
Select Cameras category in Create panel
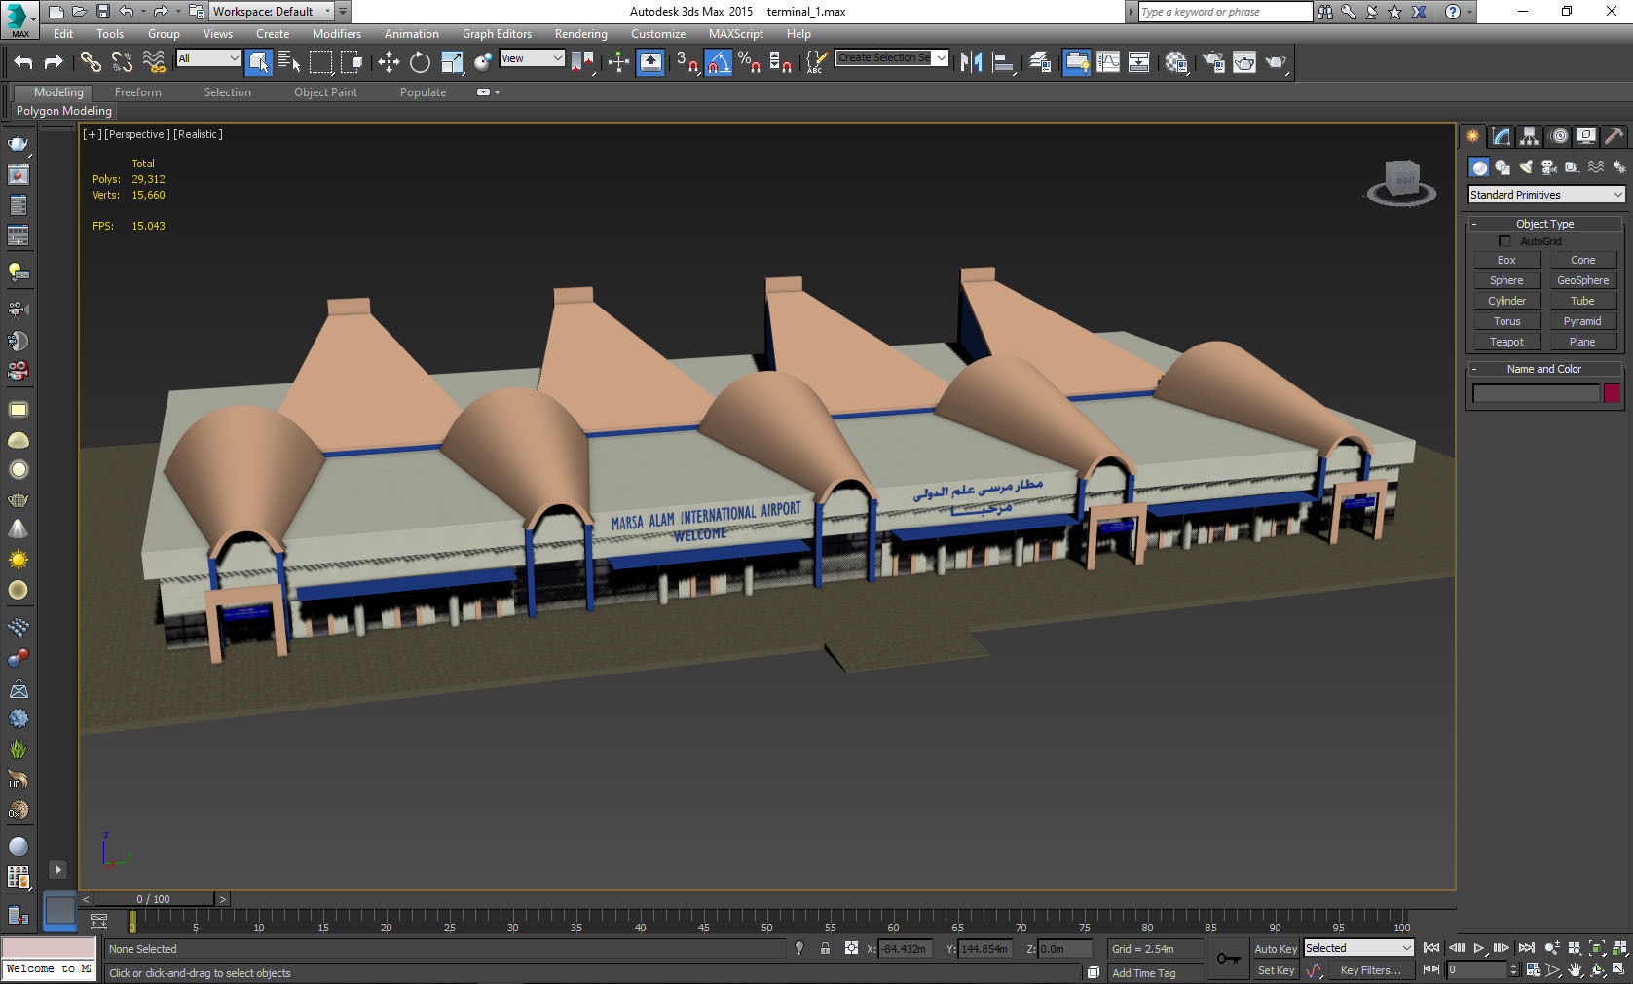pos(1549,167)
